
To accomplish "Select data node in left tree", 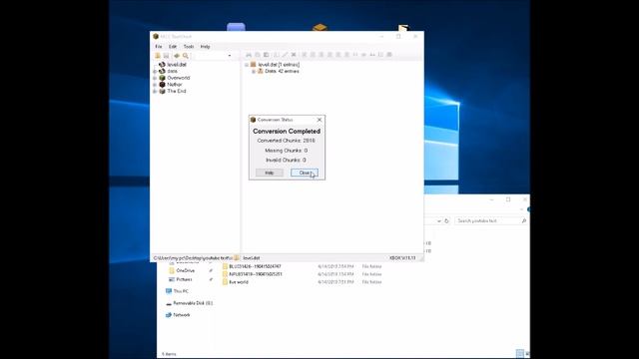I will (173, 71).
